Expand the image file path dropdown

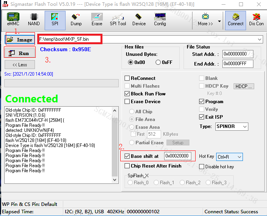point(259,39)
